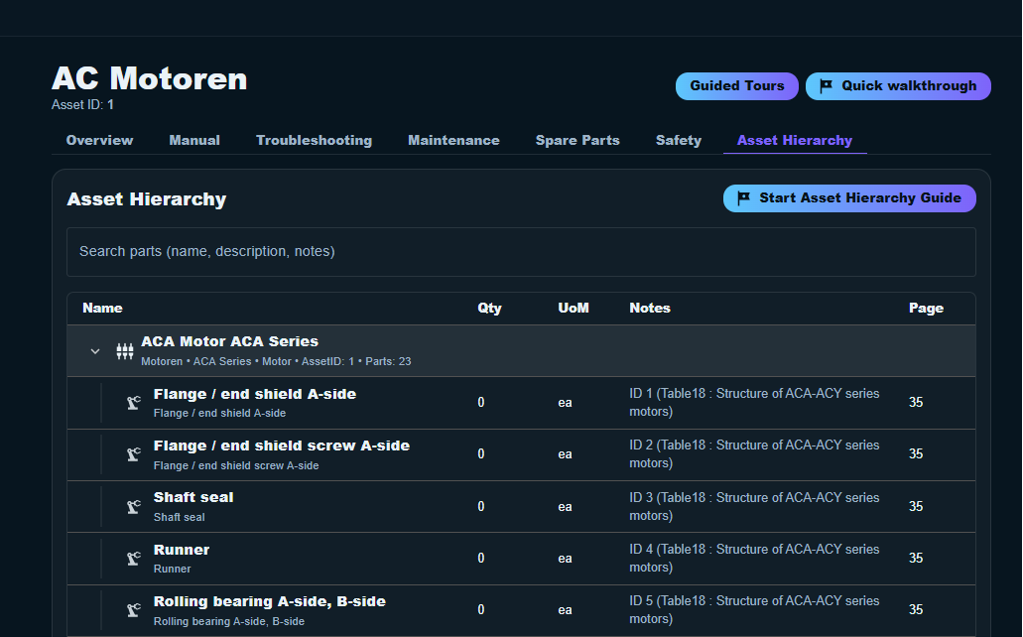Select the Maintenance tab
The height and width of the screenshot is (637, 1023).
[x=453, y=140]
